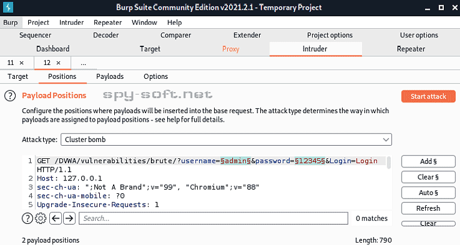Click the Auto § button

(x=428, y=193)
